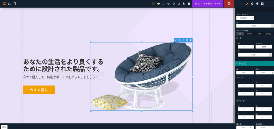The height and width of the screenshot is (129, 274).
Task: Click the size width auto field
Action: pos(243,73)
